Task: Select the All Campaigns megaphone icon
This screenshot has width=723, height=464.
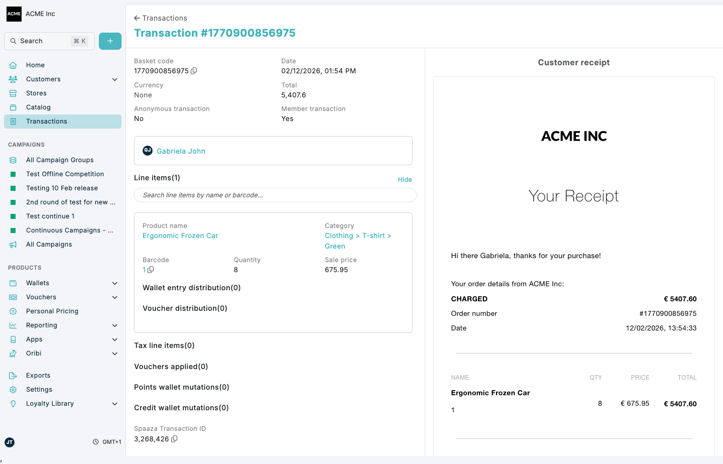Action: pos(14,244)
